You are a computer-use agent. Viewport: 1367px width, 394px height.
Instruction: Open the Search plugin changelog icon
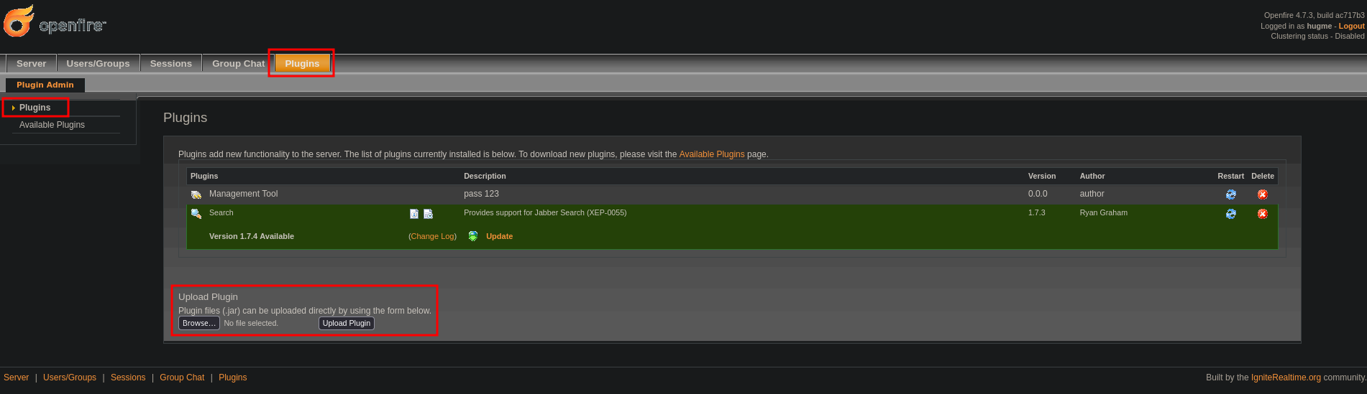tap(429, 214)
